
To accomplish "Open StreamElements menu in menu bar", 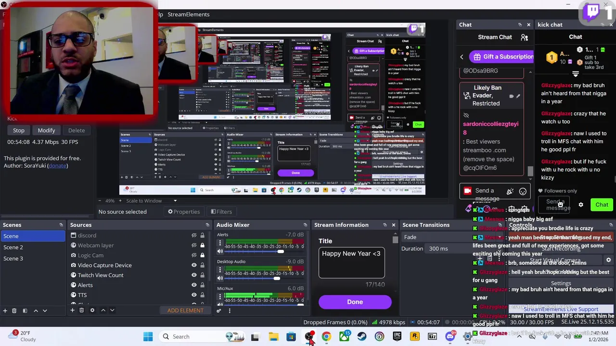I will 188,14.
